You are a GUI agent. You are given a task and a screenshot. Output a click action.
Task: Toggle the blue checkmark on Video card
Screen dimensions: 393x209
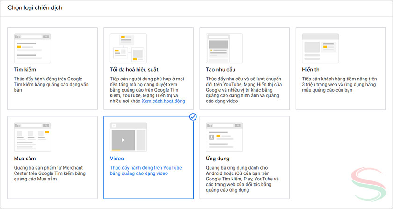pos(193,117)
